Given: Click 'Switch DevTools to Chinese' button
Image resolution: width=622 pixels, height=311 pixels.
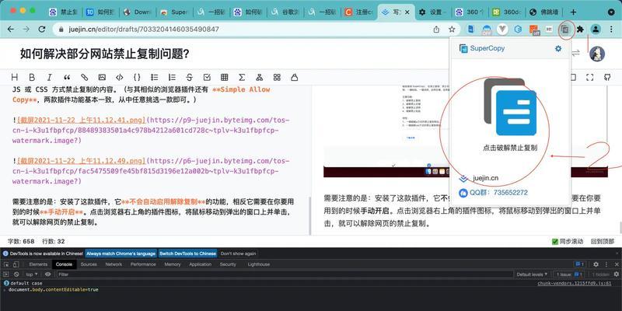Looking at the screenshot, I should pos(187,253).
